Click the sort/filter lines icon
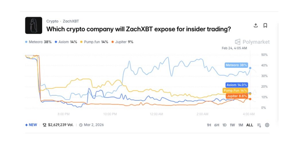294x143 pixels. tap(259, 125)
